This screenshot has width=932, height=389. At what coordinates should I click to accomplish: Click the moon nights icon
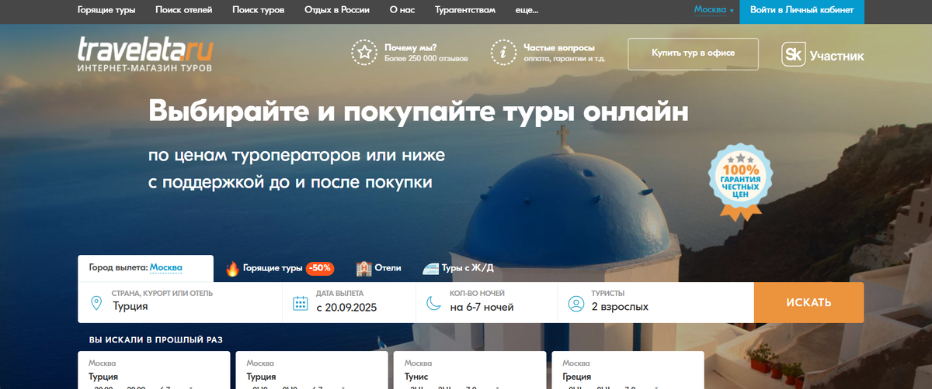[x=433, y=303]
